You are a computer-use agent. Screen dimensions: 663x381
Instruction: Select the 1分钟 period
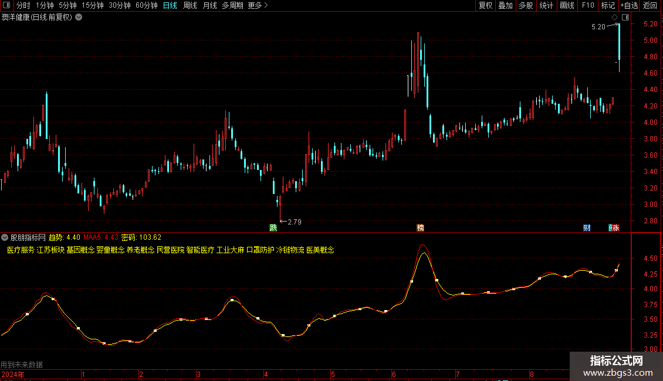coord(45,5)
